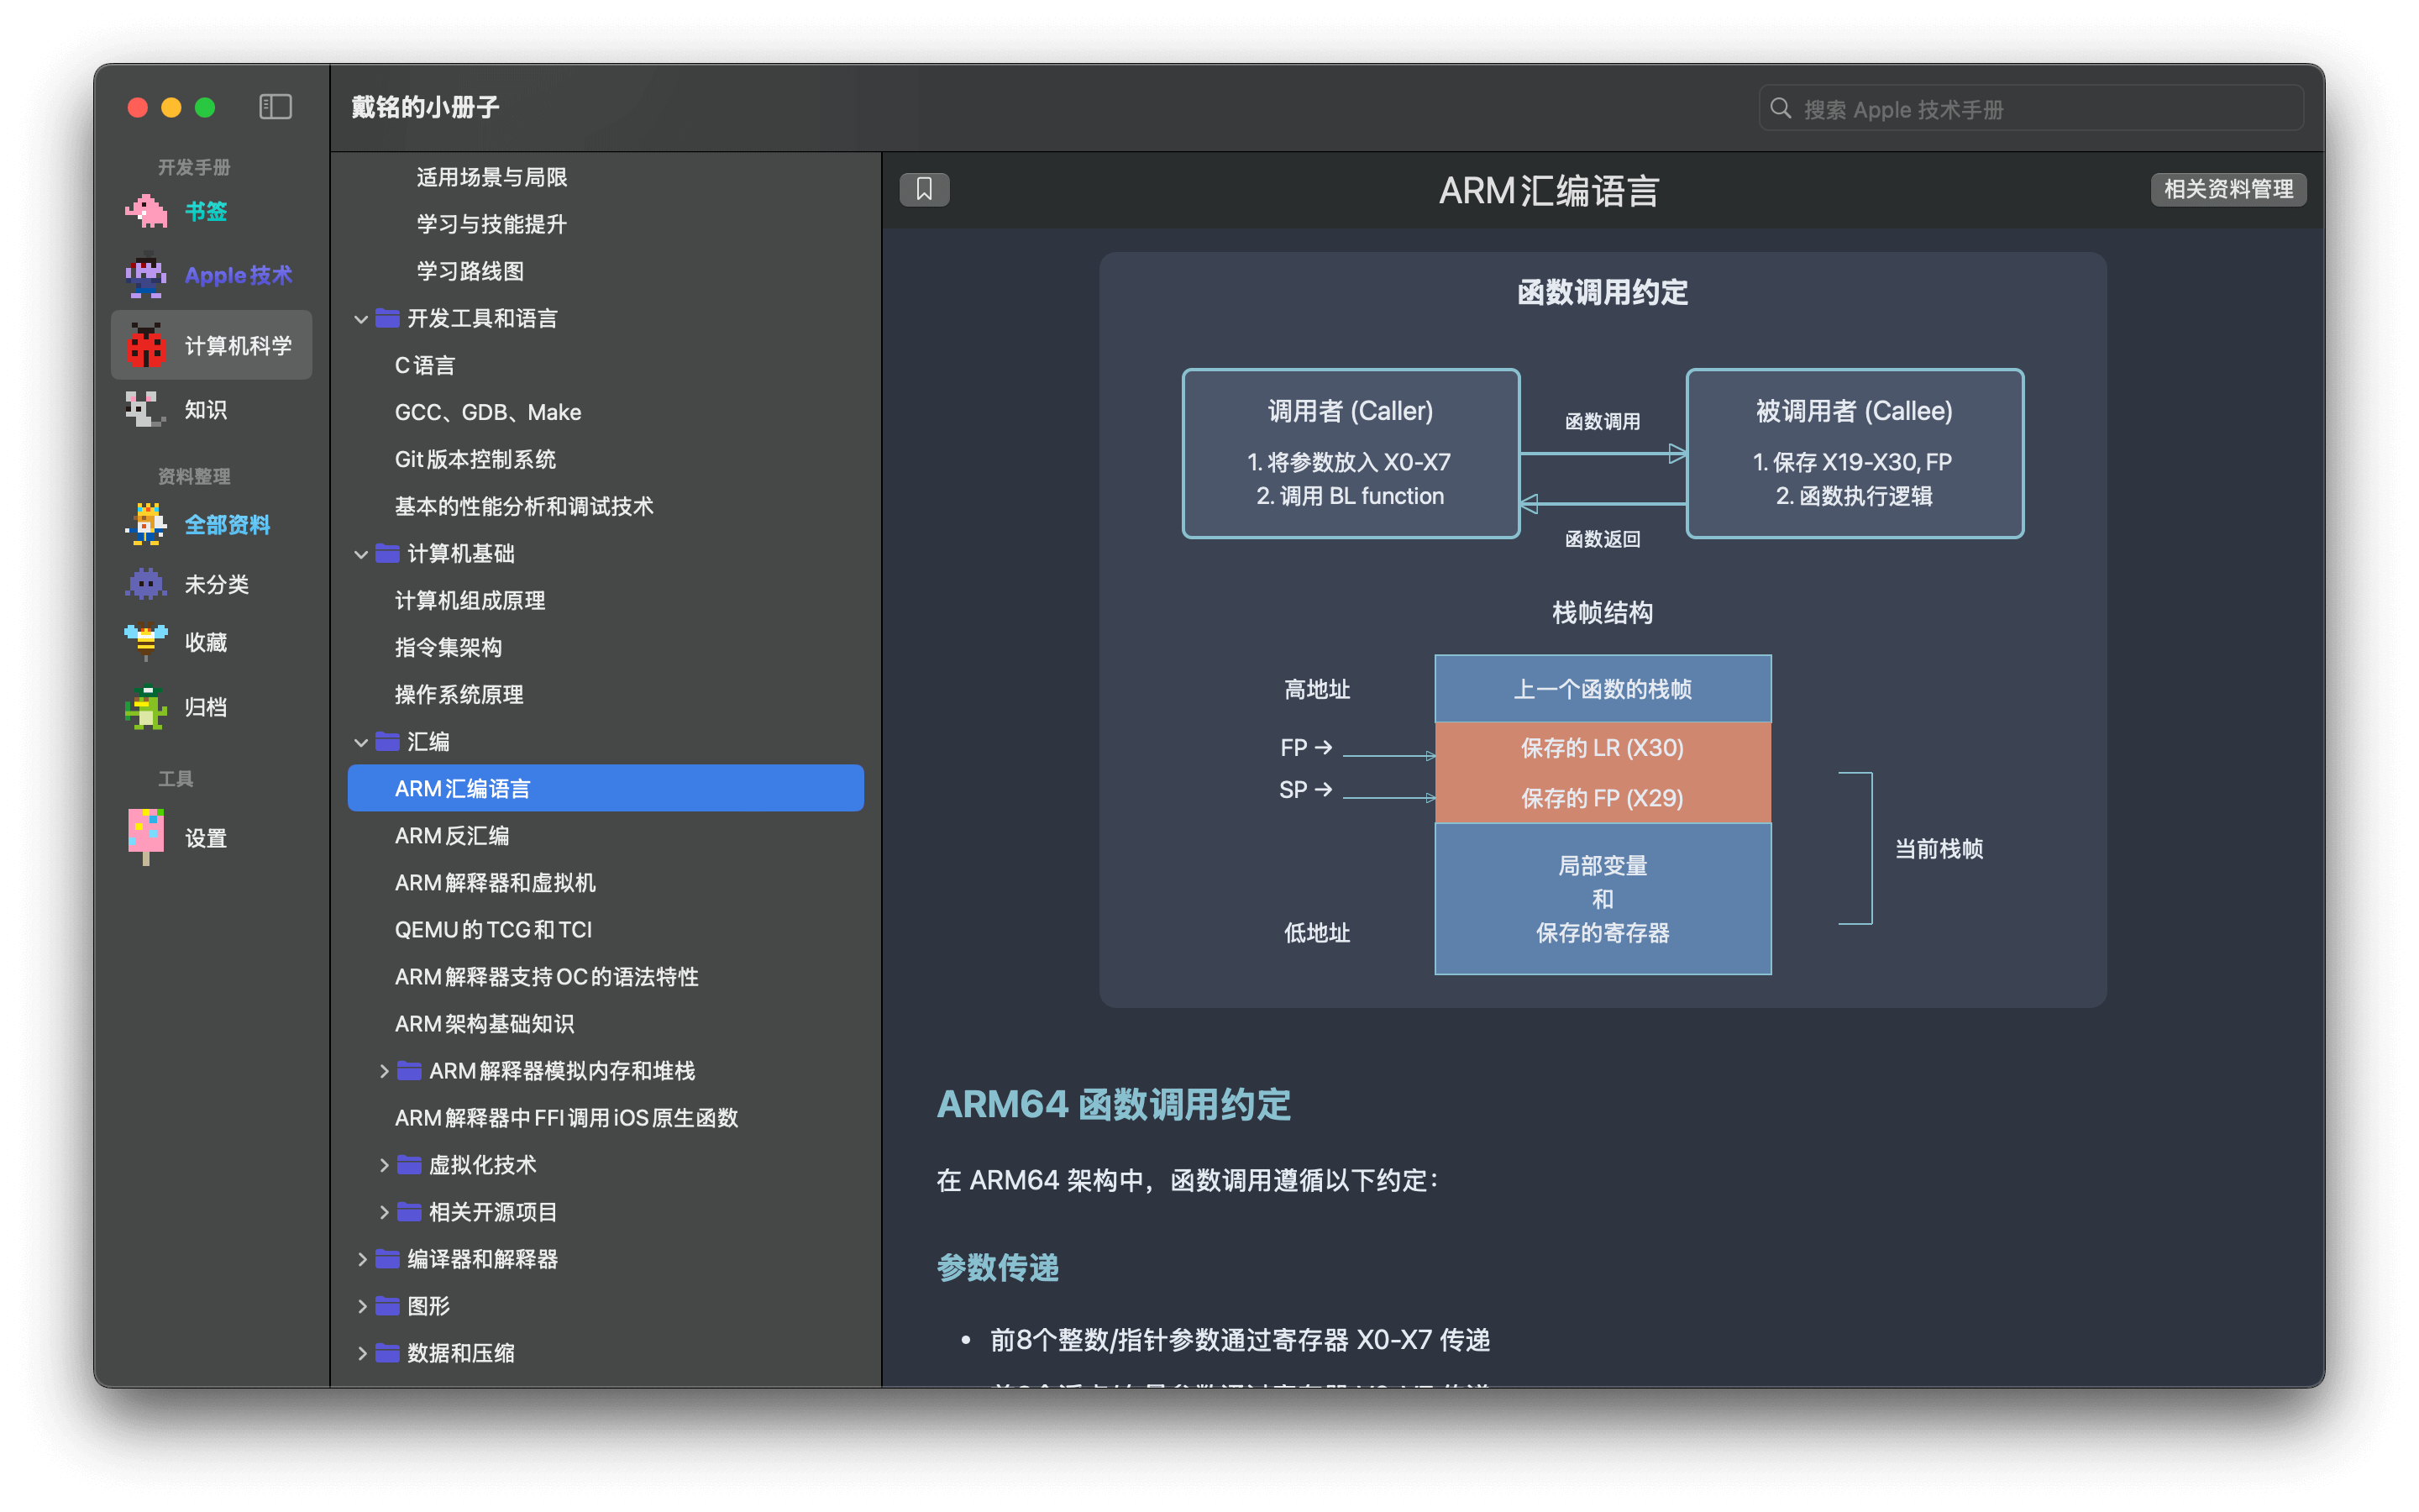Expand the ARM解释器模拟内存和堆栈 folder
Viewport: 2419px width, 1512px height.
[384, 1070]
